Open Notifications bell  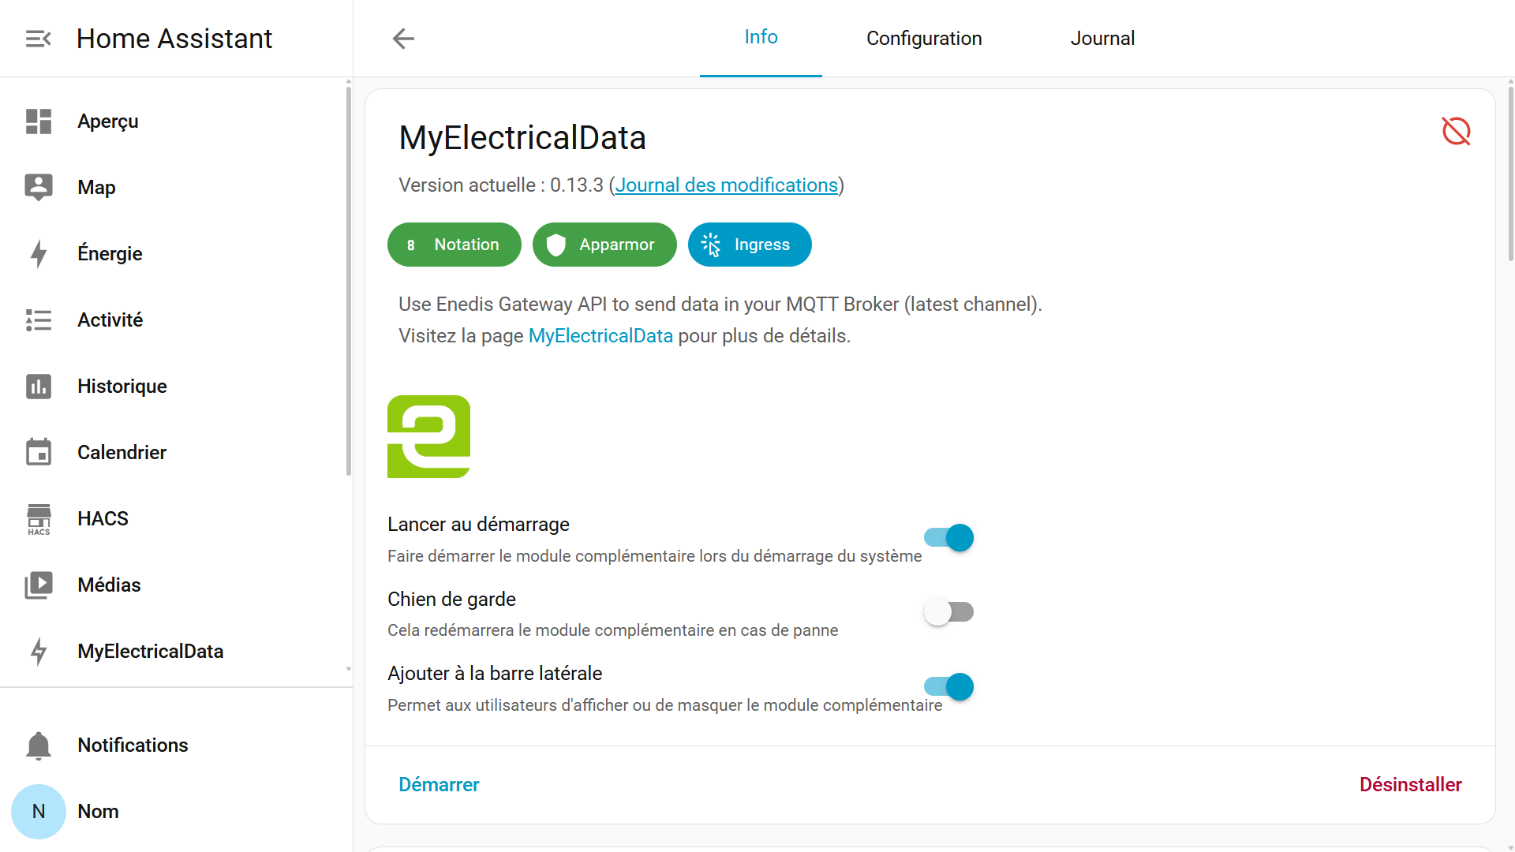coord(39,745)
